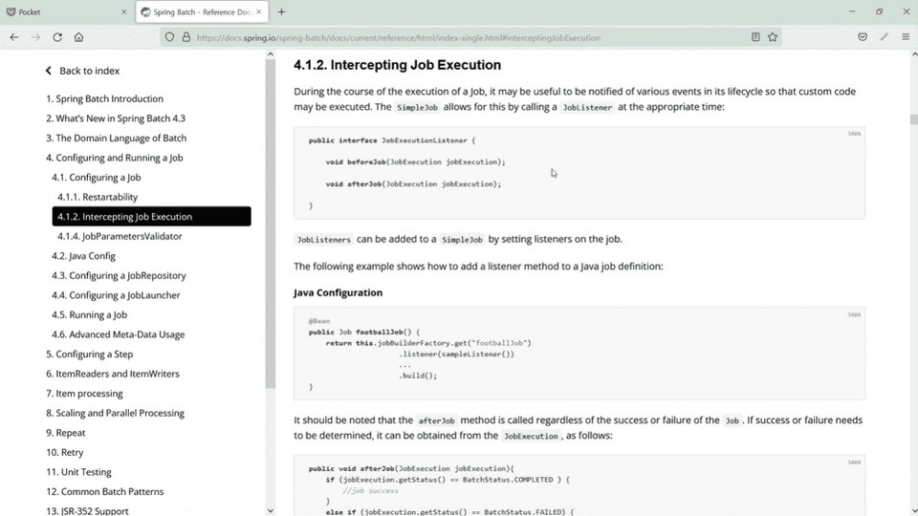918x516 pixels.
Task: Bookmark this page with the star
Action: [x=773, y=37]
